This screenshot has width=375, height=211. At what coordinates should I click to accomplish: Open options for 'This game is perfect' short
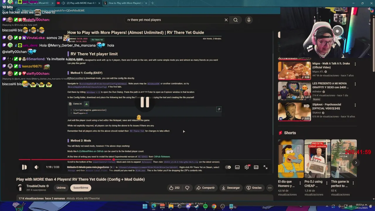coord(353,183)
